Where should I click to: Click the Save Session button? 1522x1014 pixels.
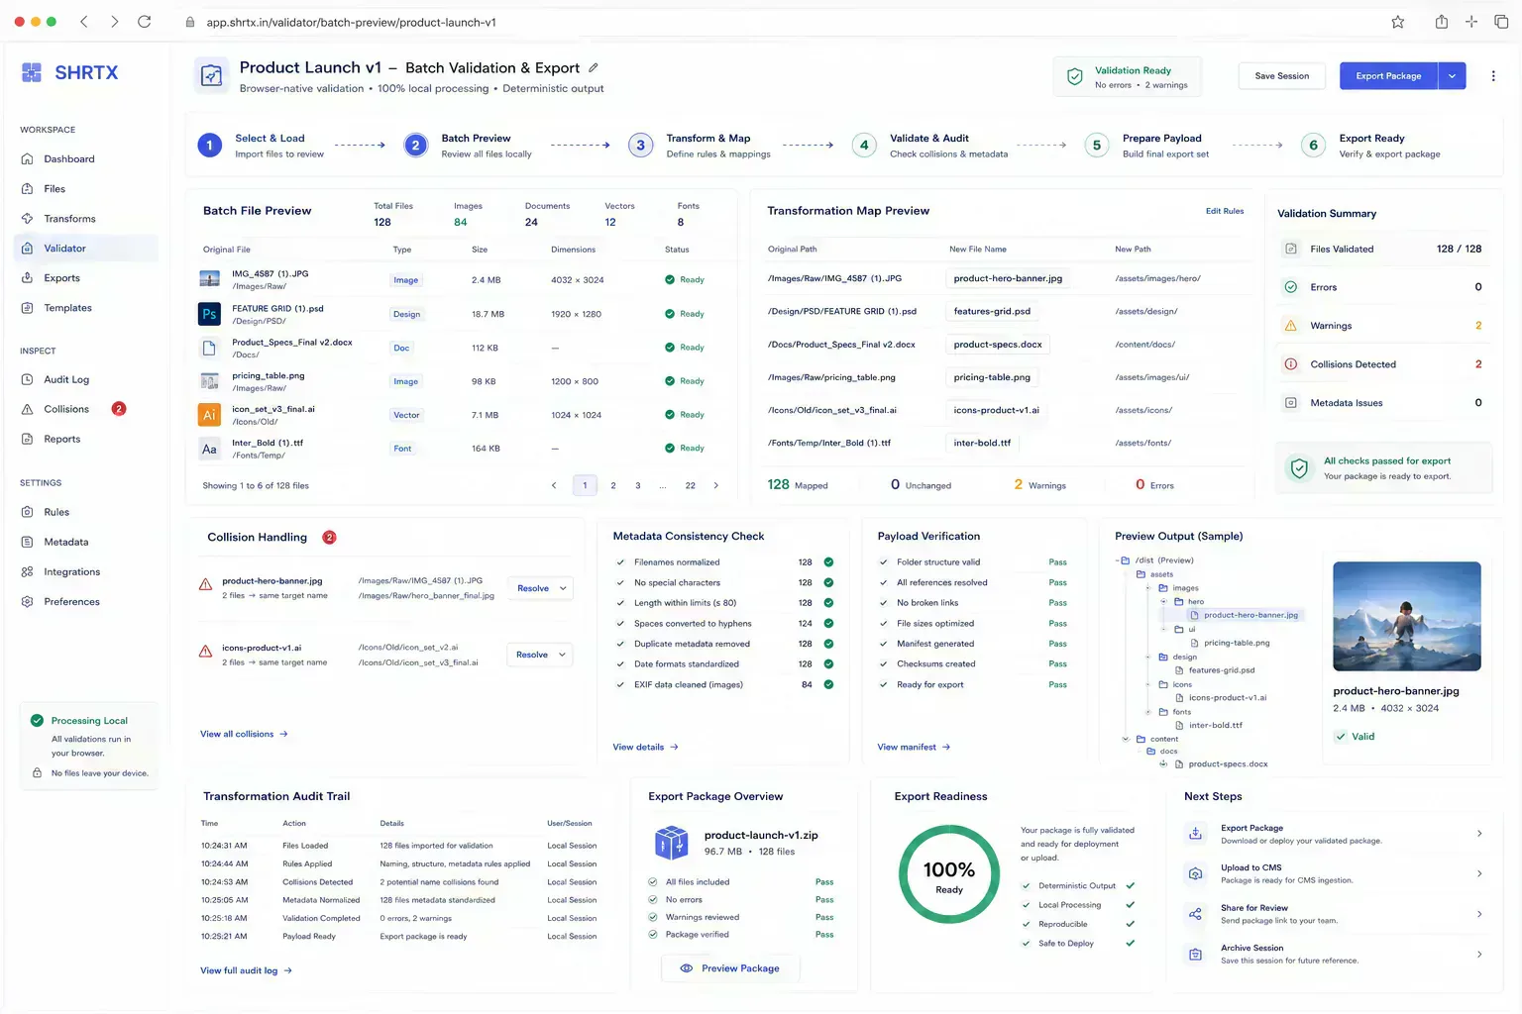coord(1282,76)
